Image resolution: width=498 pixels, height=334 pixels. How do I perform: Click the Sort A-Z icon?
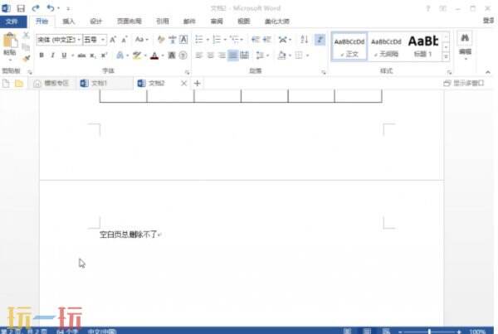(x=304, y=39)
